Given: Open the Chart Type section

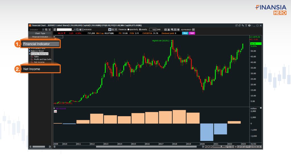Looking at the screenshot, I should coord(40,33).
